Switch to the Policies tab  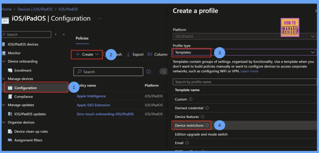pos(82,38)
